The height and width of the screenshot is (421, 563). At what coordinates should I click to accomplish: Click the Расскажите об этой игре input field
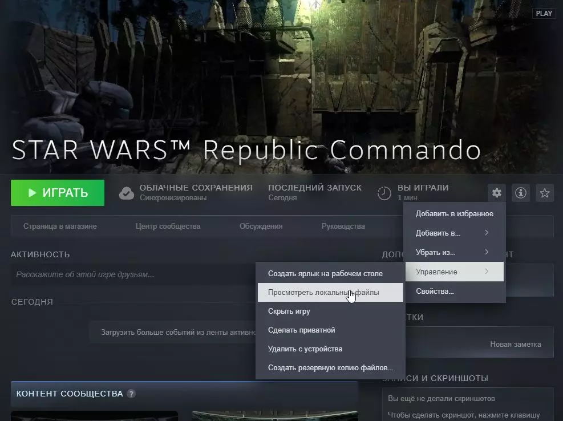coord(133,274)
